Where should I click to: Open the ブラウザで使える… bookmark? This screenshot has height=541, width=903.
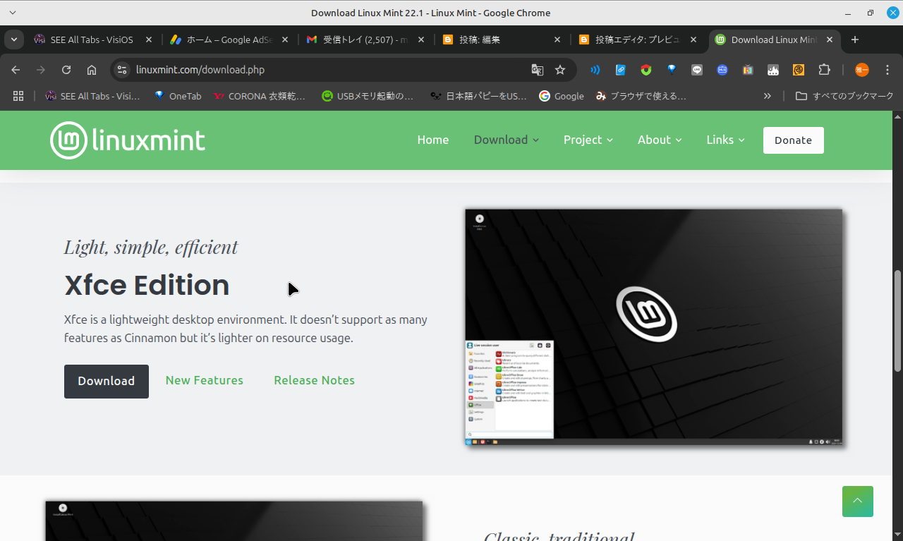(x=641, y=96)
